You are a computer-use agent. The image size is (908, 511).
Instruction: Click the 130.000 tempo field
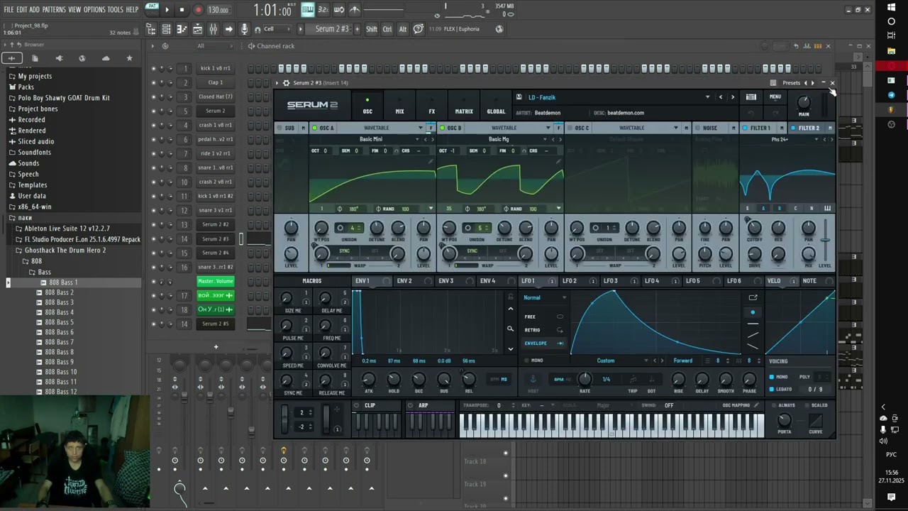point(218,10)
